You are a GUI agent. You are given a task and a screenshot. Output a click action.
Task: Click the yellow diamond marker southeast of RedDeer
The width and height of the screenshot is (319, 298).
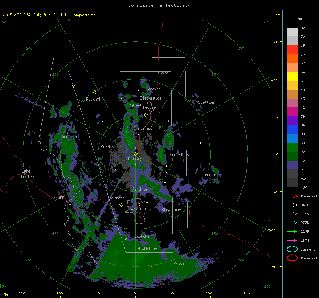click(x=146, y=115)
